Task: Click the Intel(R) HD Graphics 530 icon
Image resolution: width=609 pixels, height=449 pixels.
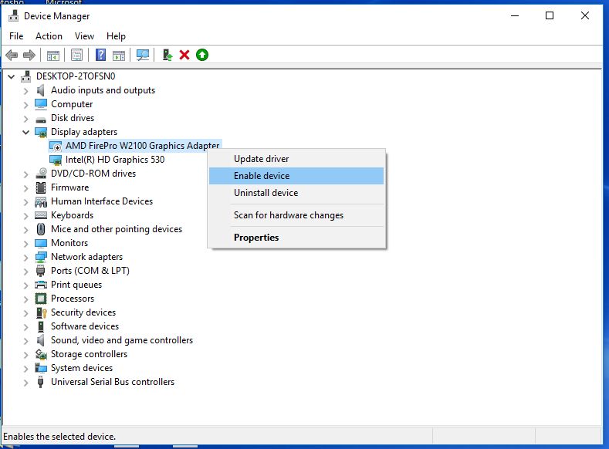Action: point(56,160)
